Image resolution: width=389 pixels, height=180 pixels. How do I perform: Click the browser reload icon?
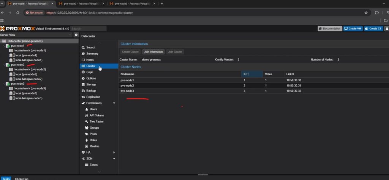[x=17, y=12]
